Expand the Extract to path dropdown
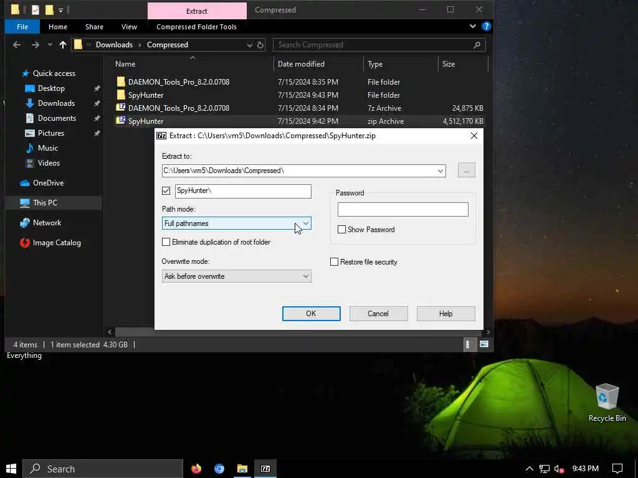Image resolution: width=638 pixels, height=478 pixels. pos(440,171)
